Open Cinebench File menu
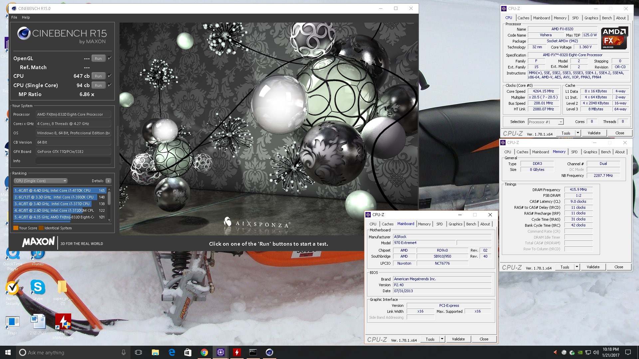Image resolution: width=639 pixels, height=359 pixels. [x=14, y=17]
